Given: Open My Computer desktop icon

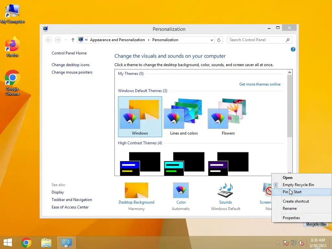Looking at the screenshot, I should pos(12,14).
